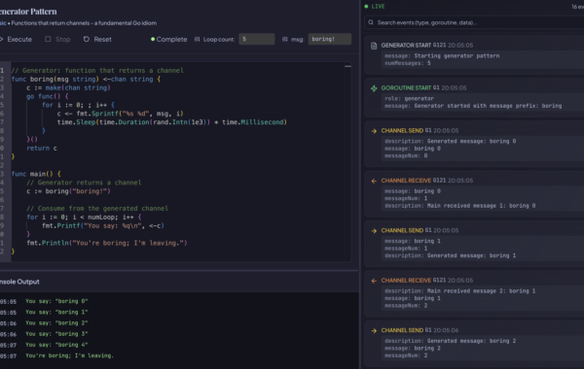Click console line 'You say: "boring 0"'
Screen dimensions: 584x369
point(56,301)
